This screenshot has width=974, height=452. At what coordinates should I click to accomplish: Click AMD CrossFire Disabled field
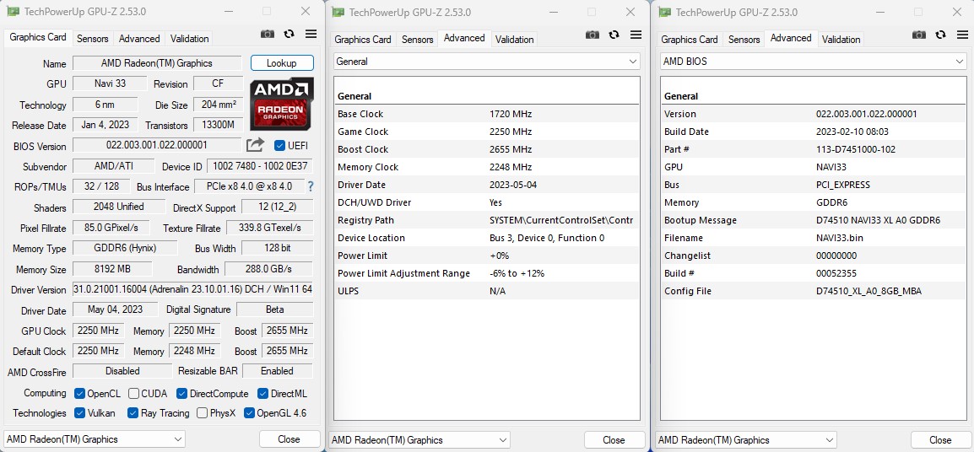point(122,371)
